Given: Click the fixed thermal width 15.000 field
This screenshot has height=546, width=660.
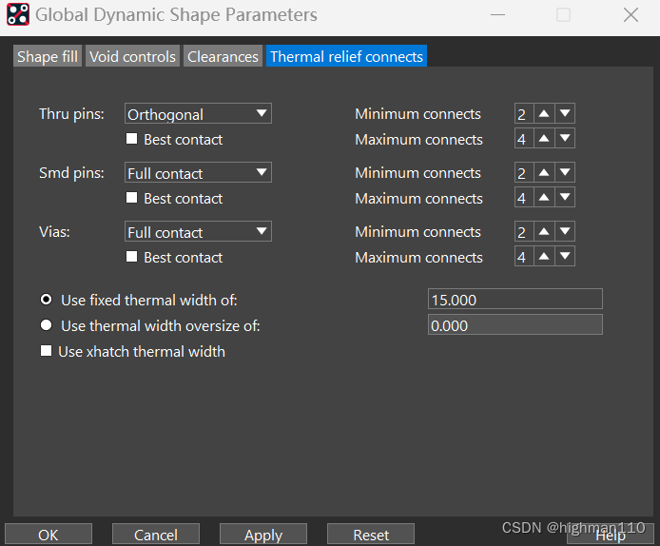Looking at the screenshot, I should point(515,300).
